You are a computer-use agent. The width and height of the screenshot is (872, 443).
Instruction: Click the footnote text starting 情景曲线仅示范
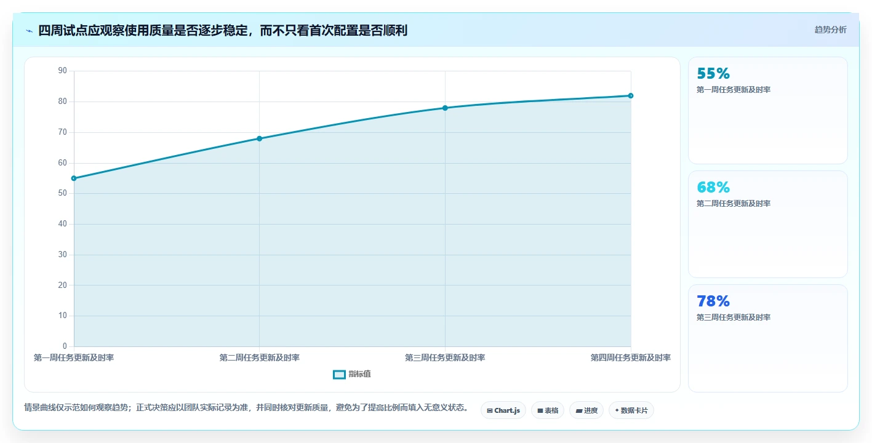click(x=246, y=407)
